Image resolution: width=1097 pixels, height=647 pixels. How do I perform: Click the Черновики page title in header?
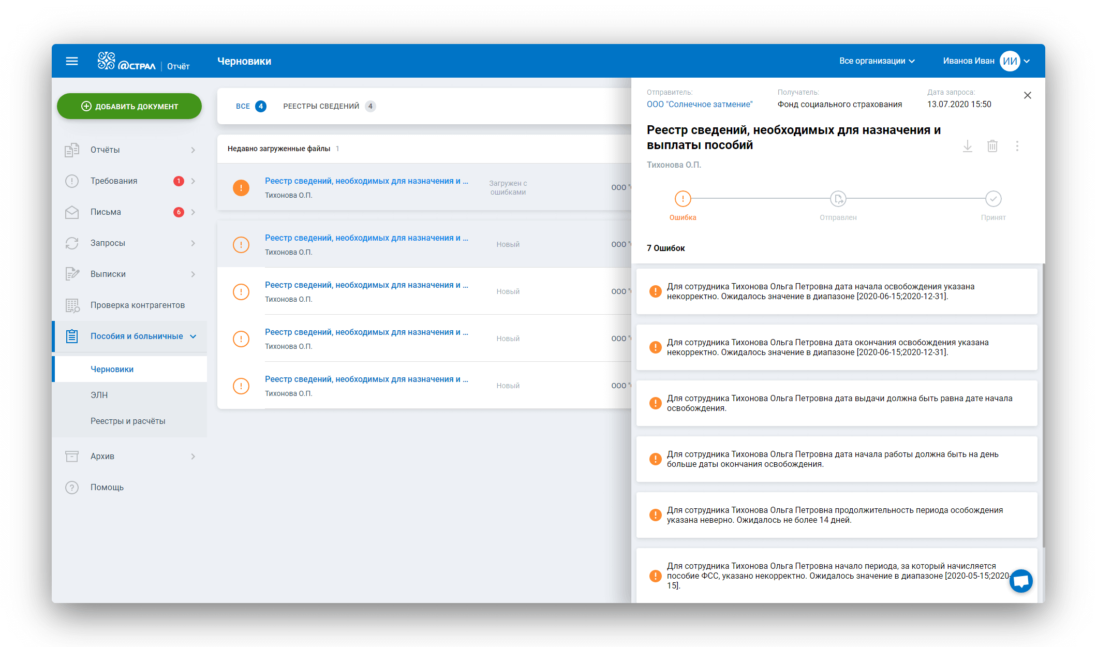click(244, 61)
